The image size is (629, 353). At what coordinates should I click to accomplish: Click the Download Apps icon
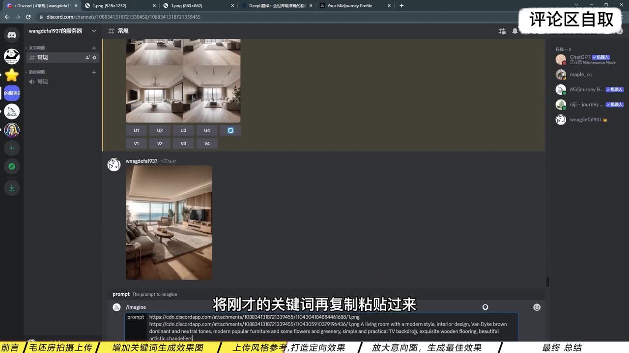12,188
